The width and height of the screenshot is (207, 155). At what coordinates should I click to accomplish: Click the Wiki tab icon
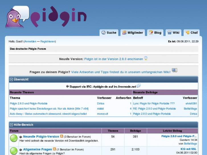(x=169, y=32)
